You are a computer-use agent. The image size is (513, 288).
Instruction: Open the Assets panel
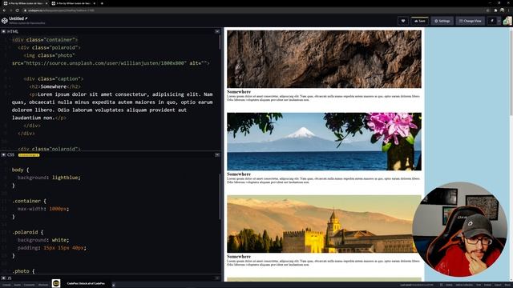[x=17, y=285]
